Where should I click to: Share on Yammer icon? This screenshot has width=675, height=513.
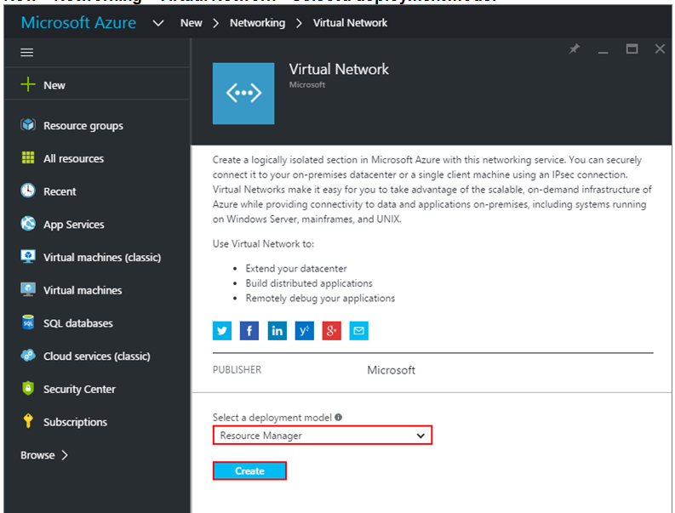coord(305,331)
